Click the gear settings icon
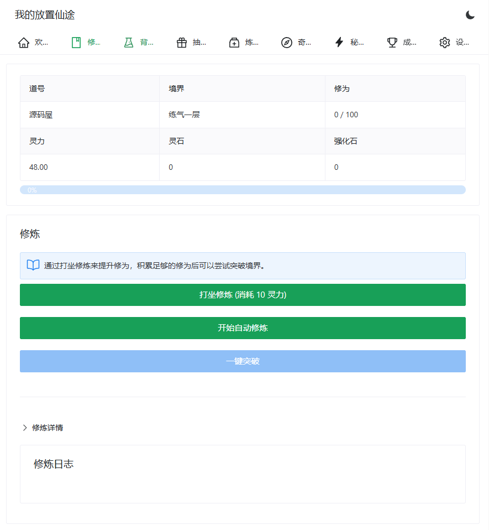This screenshot has width=489, height=530. point(445,43)
